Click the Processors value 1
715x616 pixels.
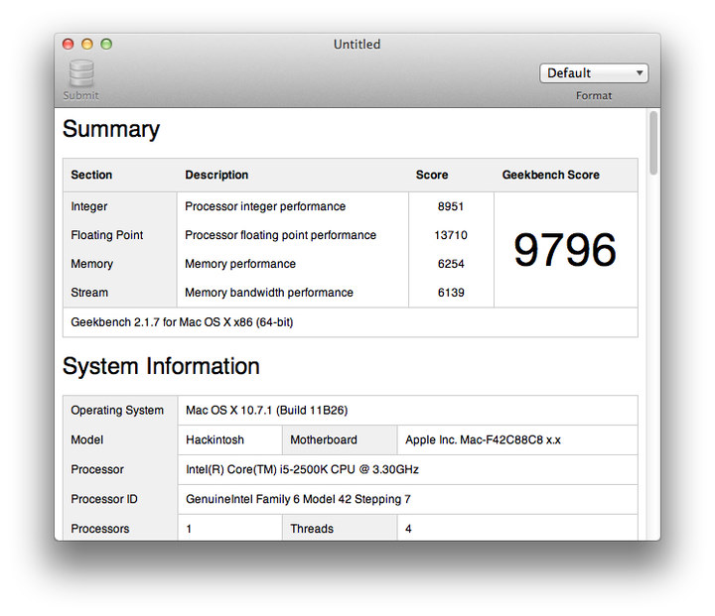tap(189, 529)
